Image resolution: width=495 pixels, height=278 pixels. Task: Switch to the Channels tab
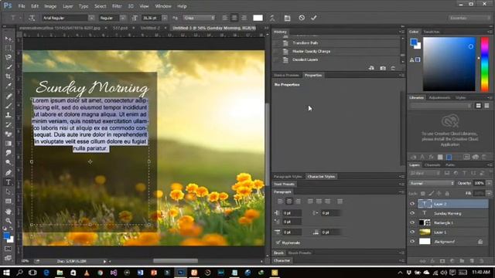(x=432, y=164)
